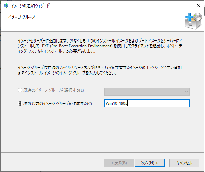The image size is (205, 172).
Task: Go to next step with 次へ(N) >
Action: [150, 163]
